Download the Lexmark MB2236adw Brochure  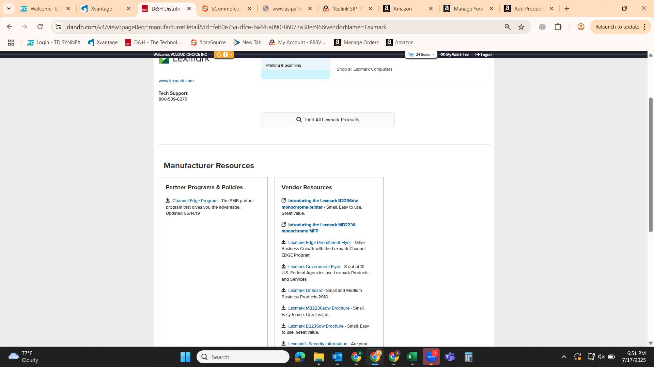319,308
